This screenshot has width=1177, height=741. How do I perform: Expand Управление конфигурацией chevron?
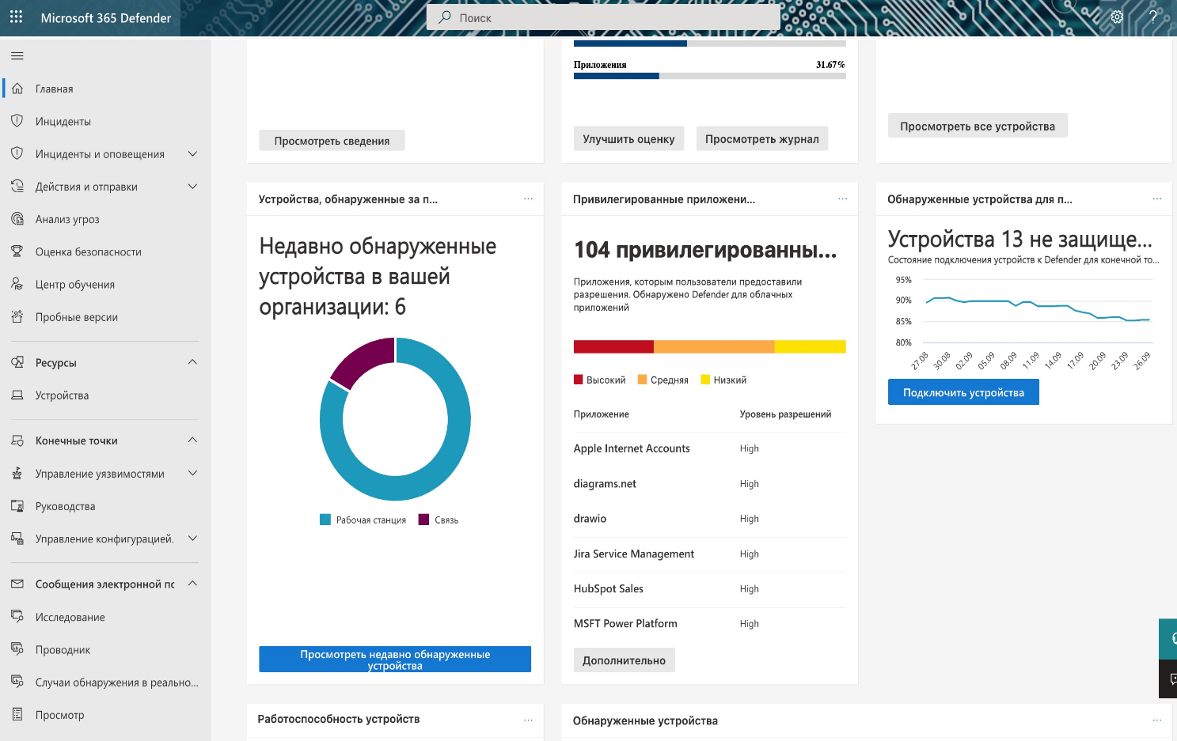click(x=192, y=539)
